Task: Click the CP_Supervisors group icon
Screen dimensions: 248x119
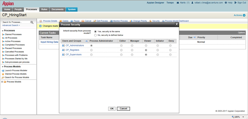Action: [x=63, y=55]
